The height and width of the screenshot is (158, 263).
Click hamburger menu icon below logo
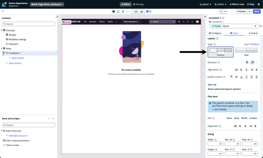(3, 11)
